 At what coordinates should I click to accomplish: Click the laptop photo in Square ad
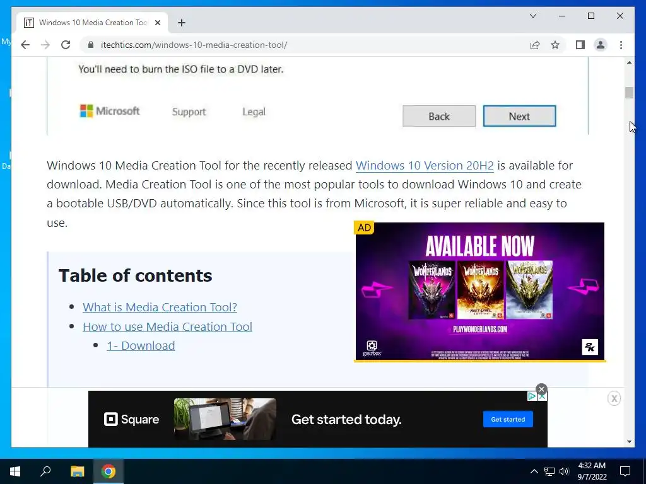point(225,419)
